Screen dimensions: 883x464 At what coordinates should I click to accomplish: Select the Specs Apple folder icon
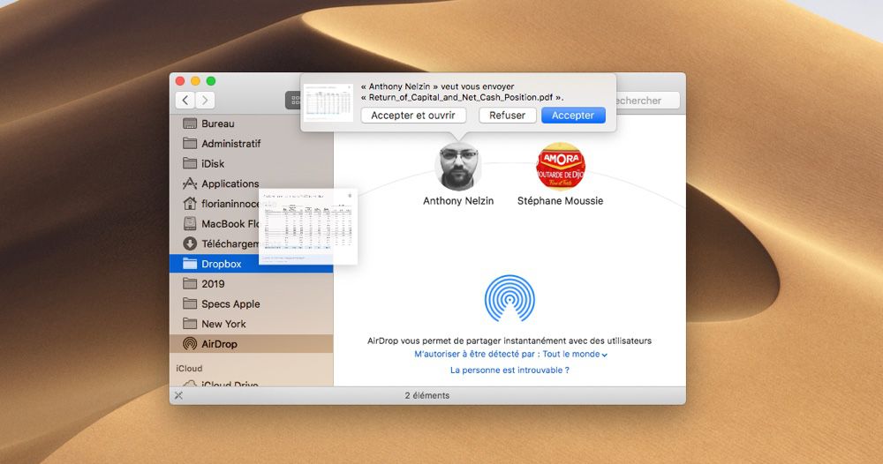point(190,303)
